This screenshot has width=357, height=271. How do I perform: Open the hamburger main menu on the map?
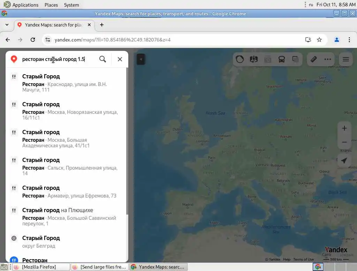coord(346,59)
